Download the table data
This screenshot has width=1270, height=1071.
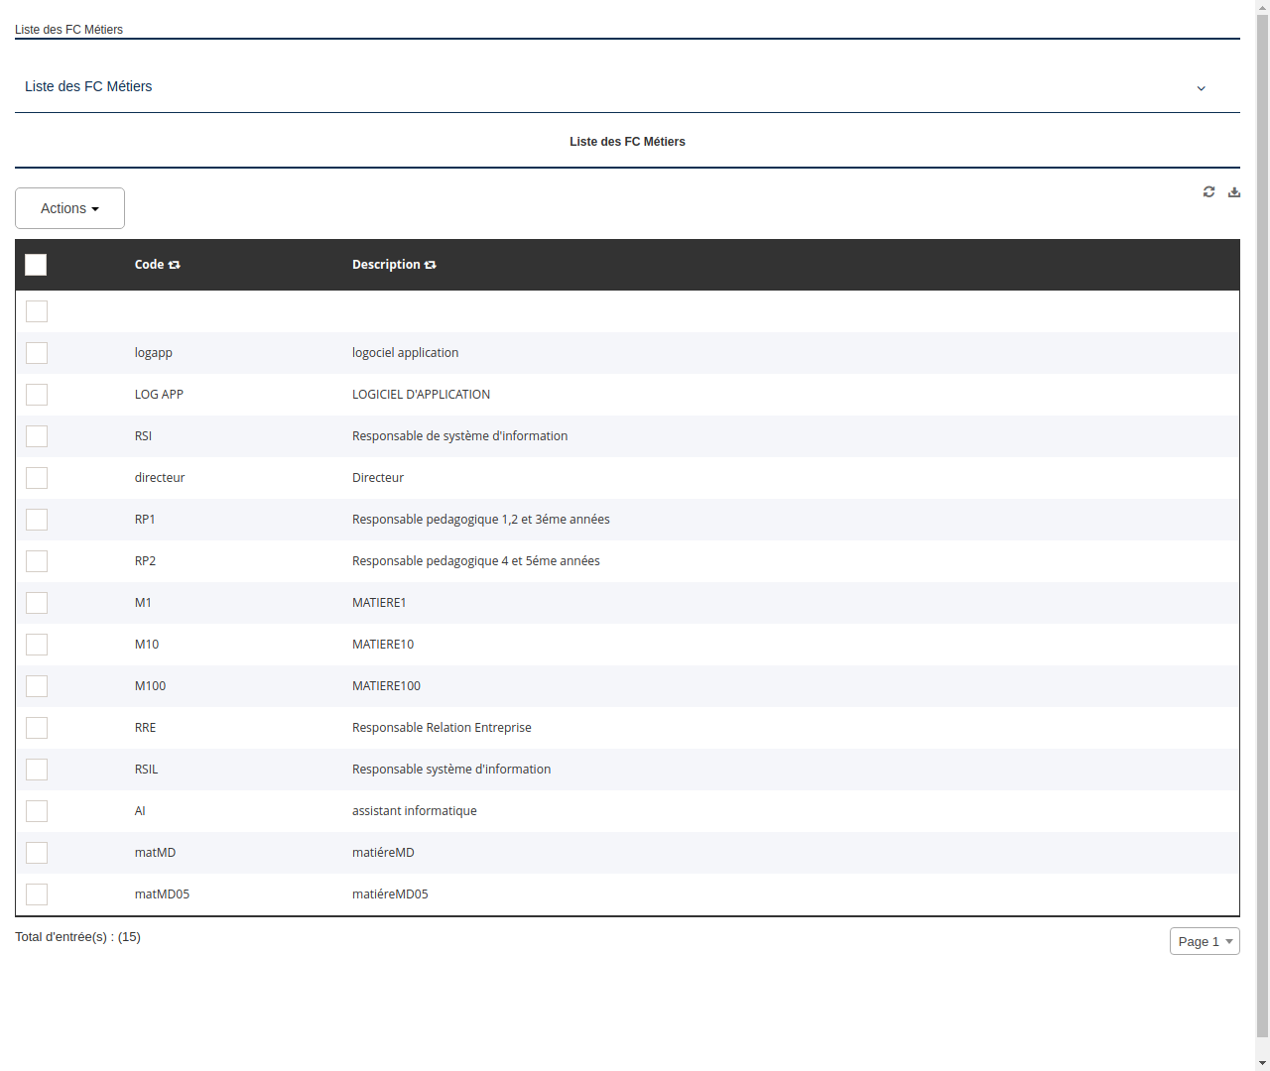point(1233,191)
